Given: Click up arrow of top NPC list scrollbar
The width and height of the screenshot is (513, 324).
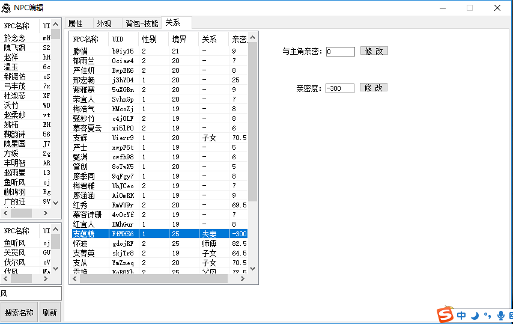Looking at the screenshot, I should [x=56, y=24].
